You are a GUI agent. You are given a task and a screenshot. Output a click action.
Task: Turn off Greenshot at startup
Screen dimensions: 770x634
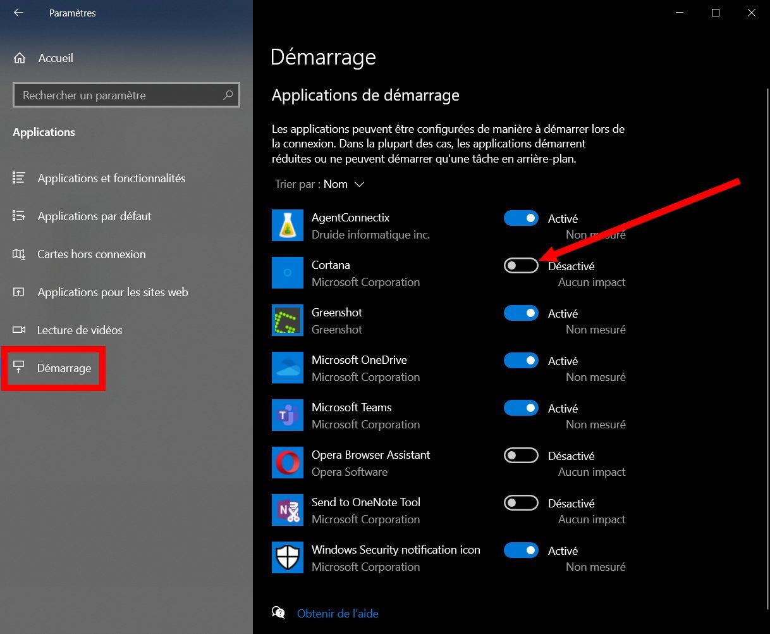coord(521,313)
